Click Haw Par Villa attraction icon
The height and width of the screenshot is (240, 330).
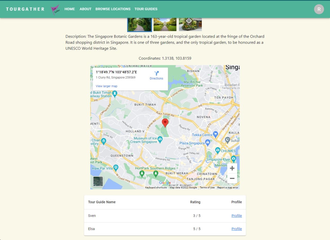pos(116,168)
